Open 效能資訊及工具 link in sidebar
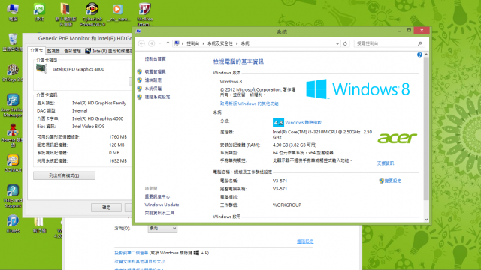Image resolution: width=481 pixels, height=270 pixels. (x=159, y=213)
